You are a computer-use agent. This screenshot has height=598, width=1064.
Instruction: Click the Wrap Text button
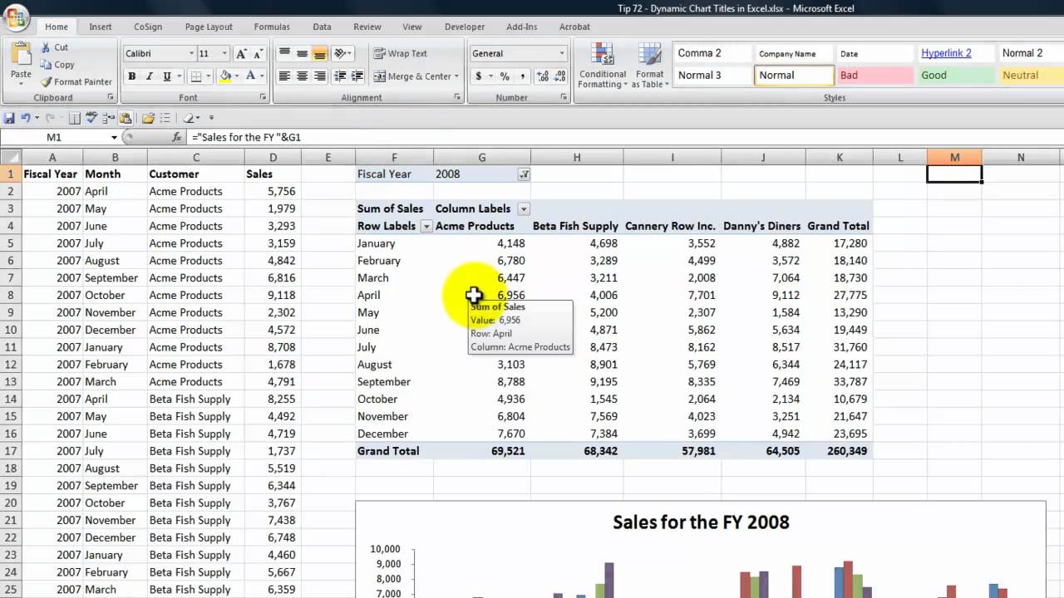pos(400,53)
